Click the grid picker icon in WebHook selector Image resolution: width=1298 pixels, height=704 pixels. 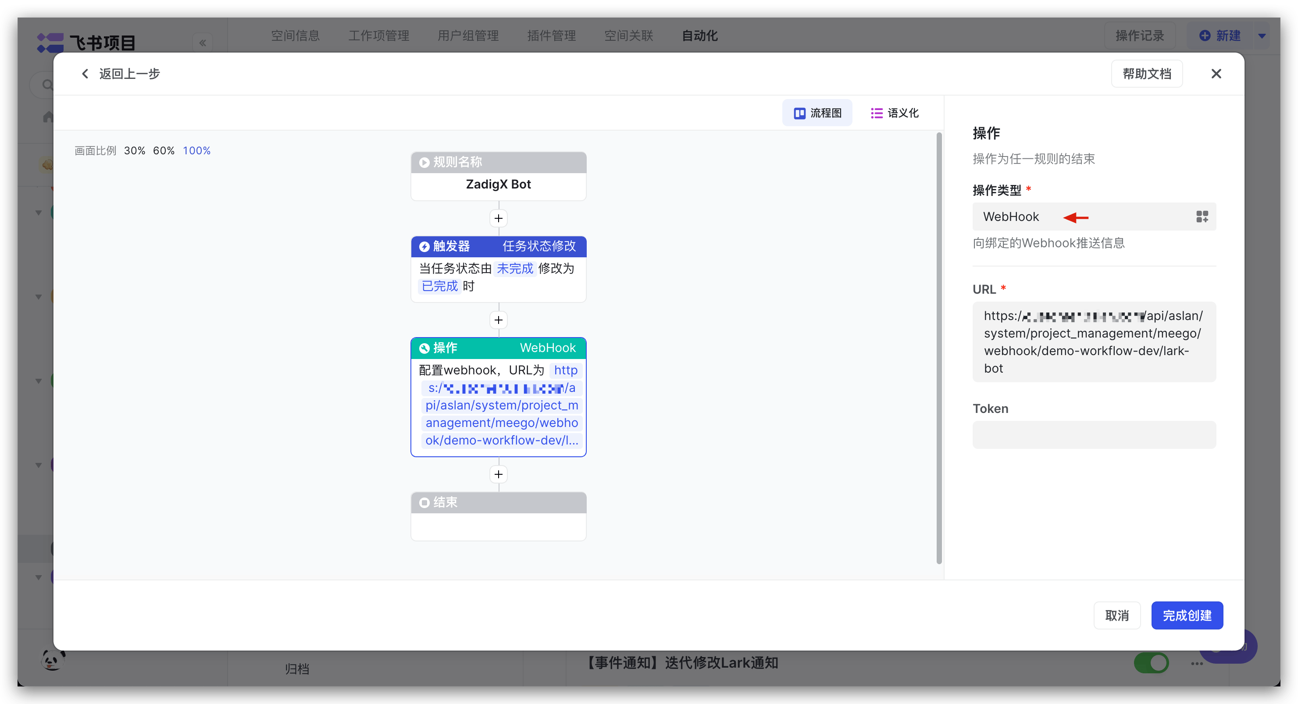click(1202, 216)
